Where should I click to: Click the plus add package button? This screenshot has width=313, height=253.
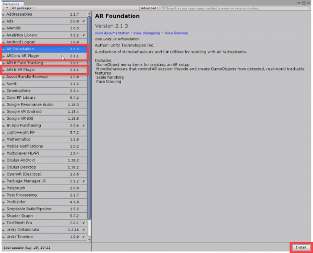pos(7,8)
